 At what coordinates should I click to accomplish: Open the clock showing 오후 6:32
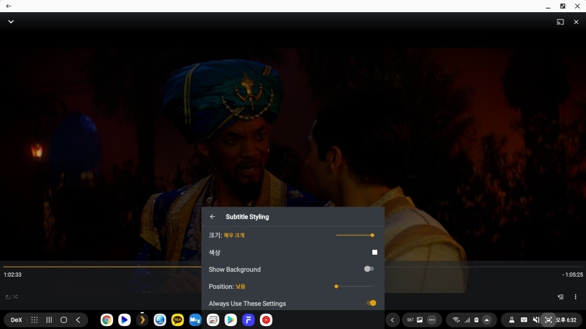[566, 320]
